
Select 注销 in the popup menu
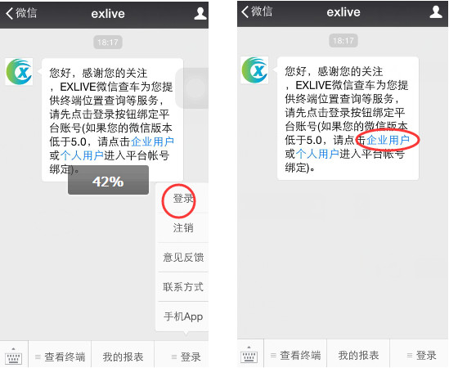click(183, 228)
